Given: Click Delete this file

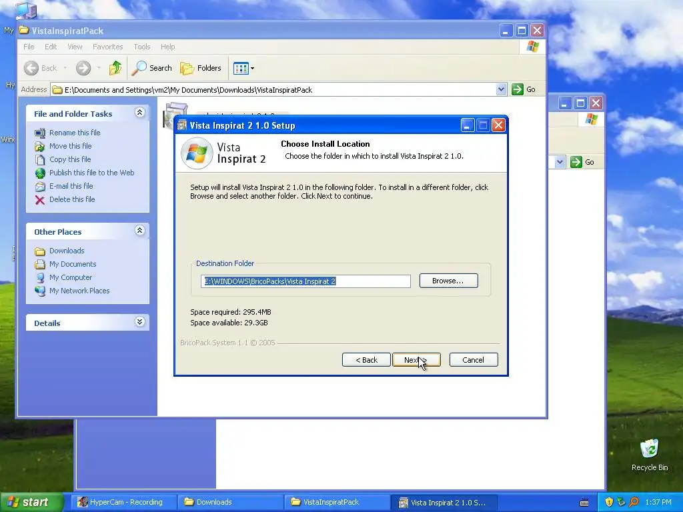Looking at the screenshot, I should click(x=72, y=199).
